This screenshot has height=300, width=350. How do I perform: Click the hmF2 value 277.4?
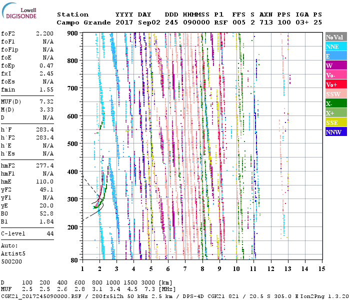(x=45, y=165)
